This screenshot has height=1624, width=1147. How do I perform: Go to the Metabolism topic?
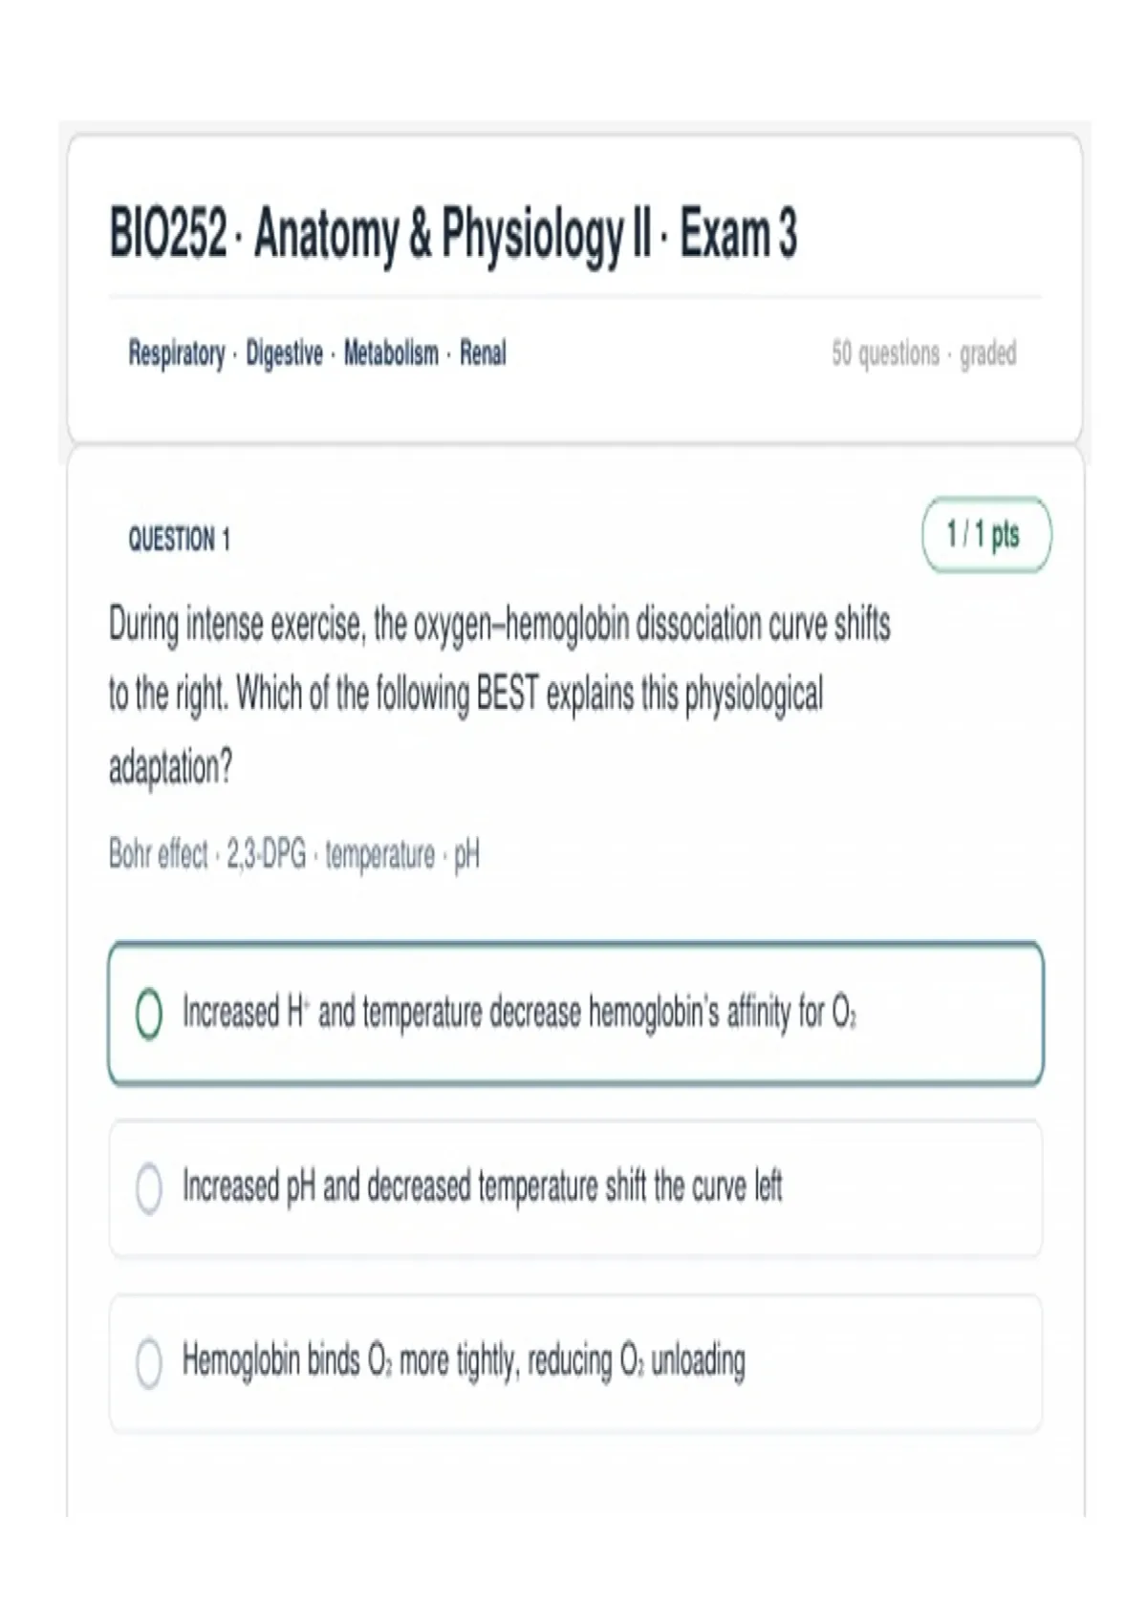tap(391, 354)
